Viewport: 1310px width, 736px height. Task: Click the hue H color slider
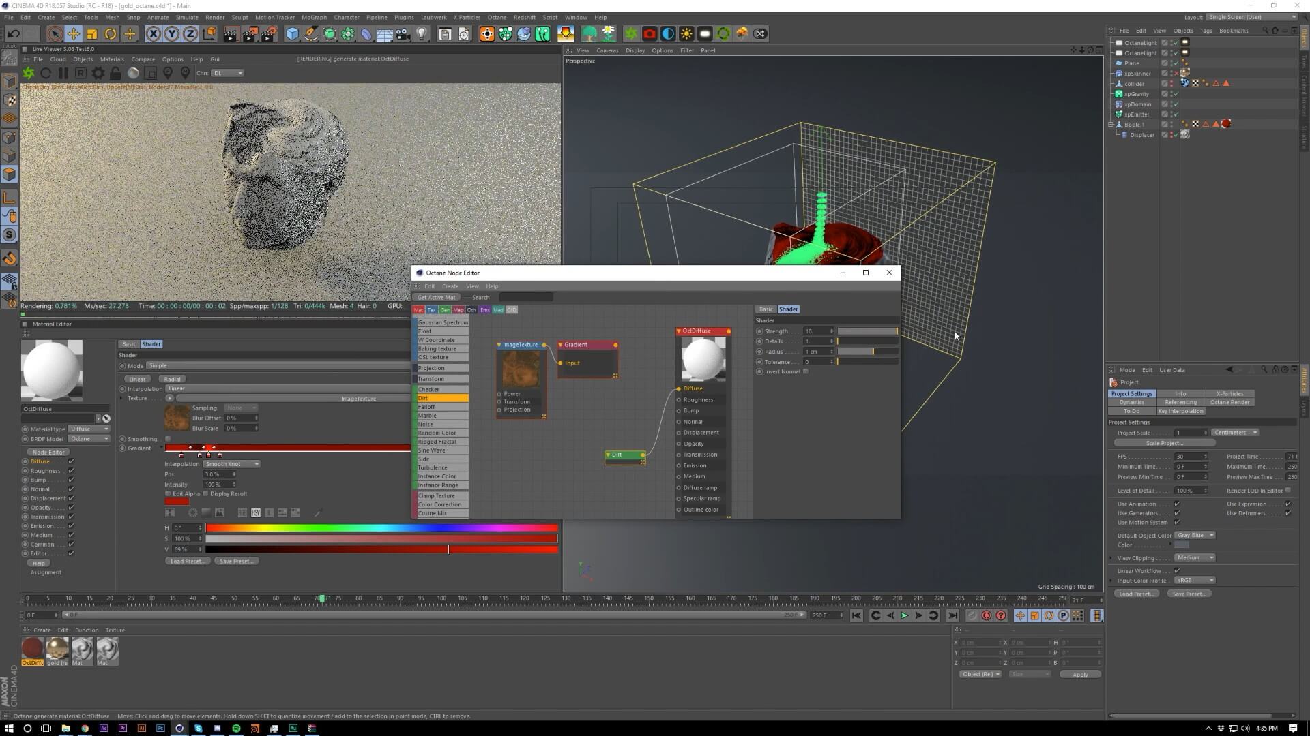(381, 528)
